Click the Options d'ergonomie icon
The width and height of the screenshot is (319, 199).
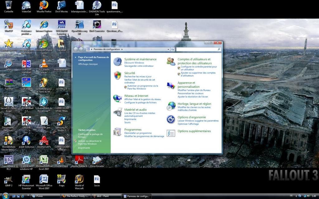coord(171,120)
